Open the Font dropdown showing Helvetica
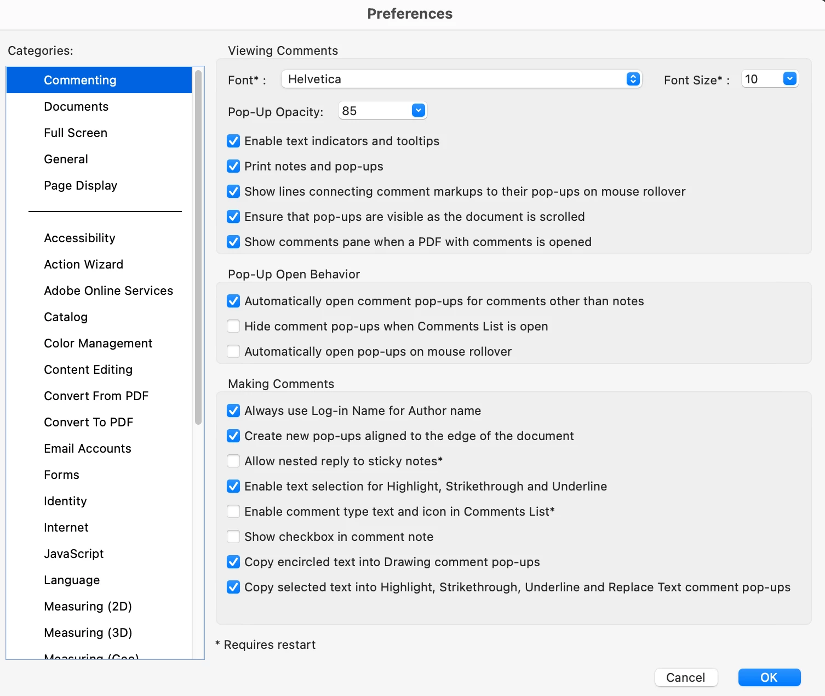Image resolution: width=825 pixels, height=696 pixels. coord(461,79)
